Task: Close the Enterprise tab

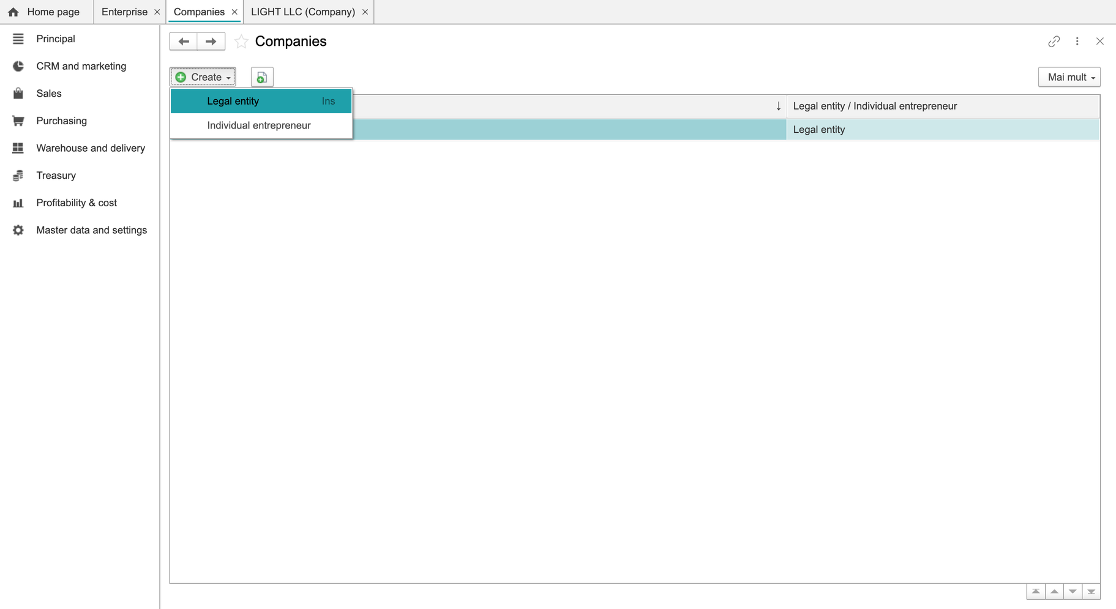Action: 157,12
